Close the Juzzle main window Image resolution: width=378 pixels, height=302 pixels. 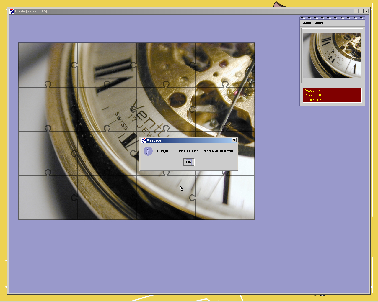[x=366, y=11]
